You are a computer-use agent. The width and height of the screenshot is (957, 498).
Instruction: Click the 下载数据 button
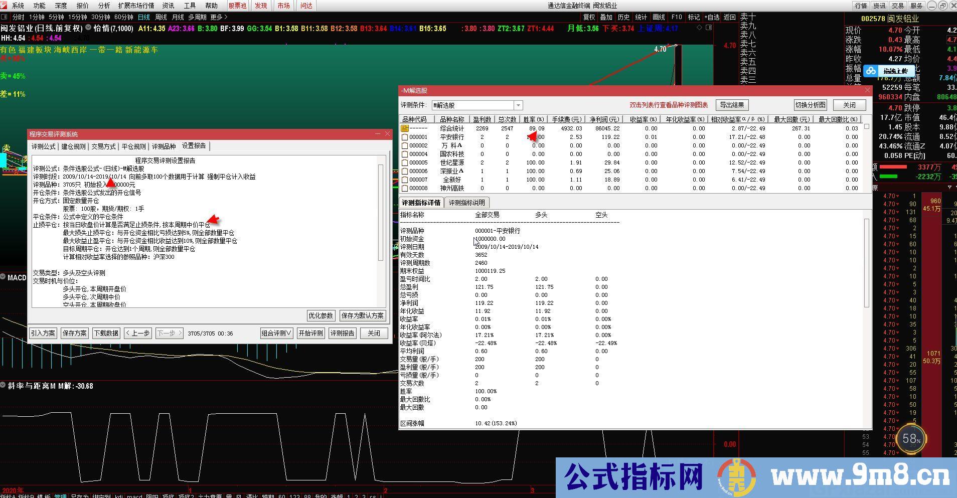[106, 333]
